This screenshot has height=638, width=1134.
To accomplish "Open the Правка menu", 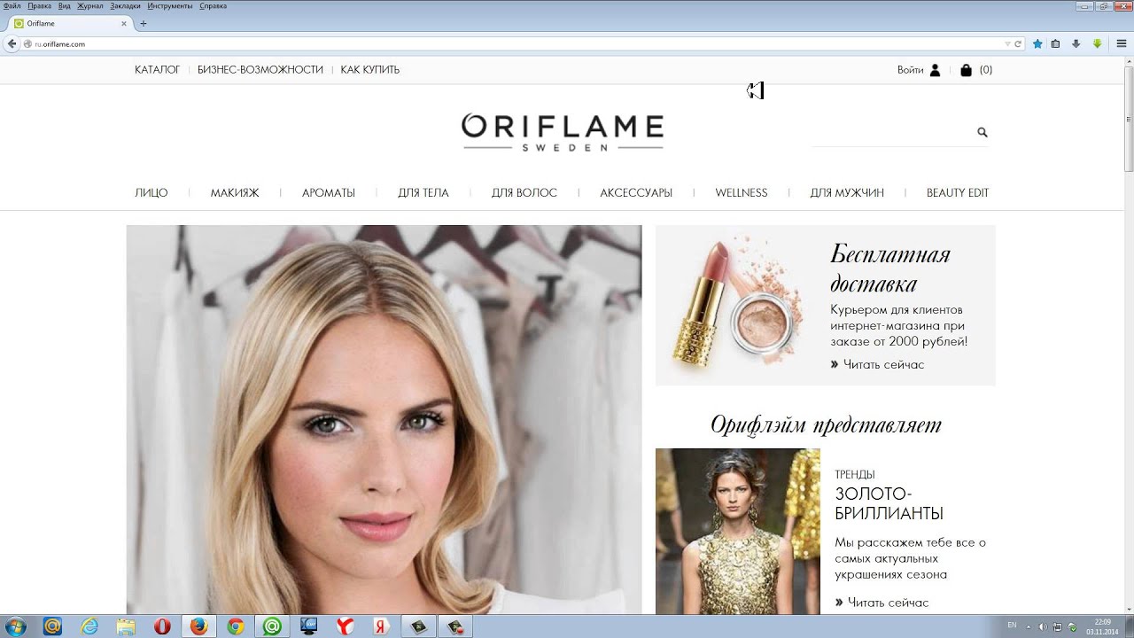I will click(x=40, y=6).
